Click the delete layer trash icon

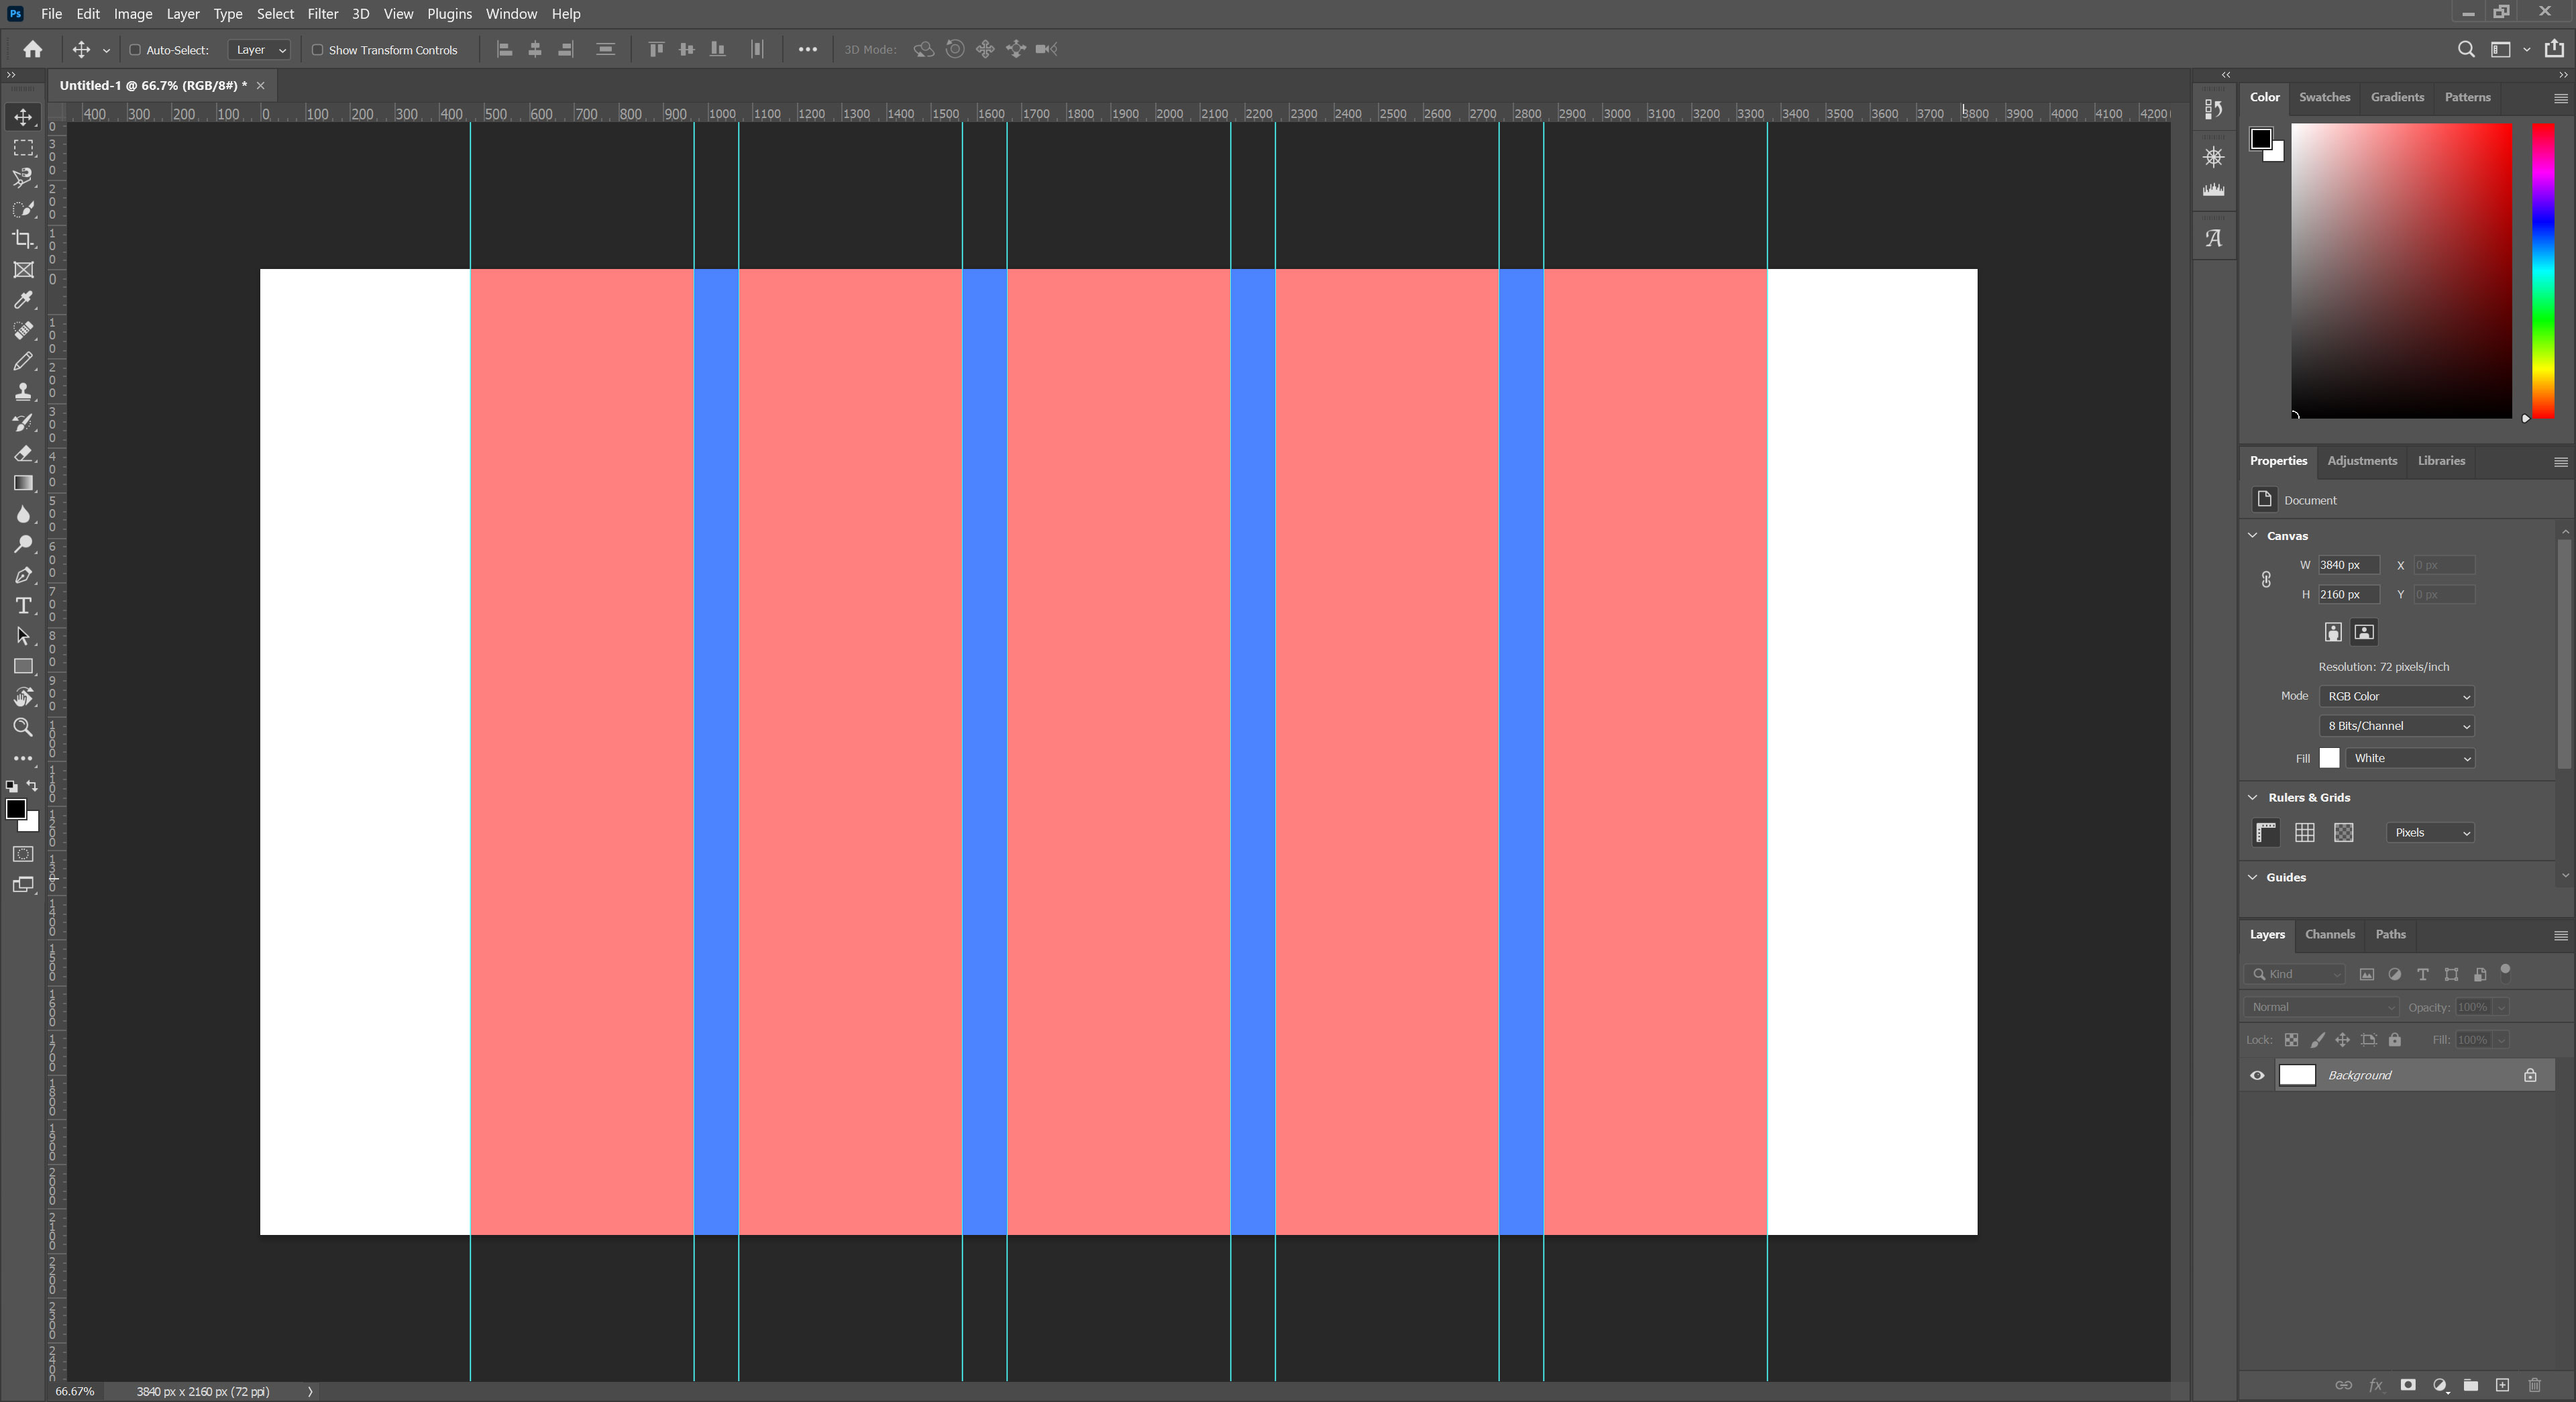click(2534, 1385)
